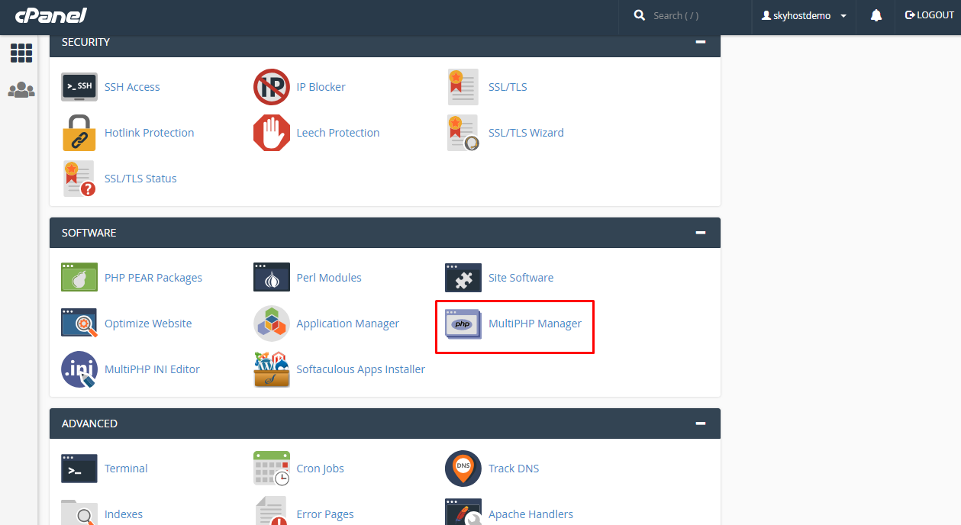Image resolution: width=961 pixels, height=525 pixels.
Task: Open the MultiPHP Manager link
Action: click(535, 324)
